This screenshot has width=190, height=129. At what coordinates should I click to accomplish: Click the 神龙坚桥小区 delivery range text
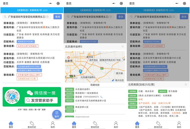82,107
